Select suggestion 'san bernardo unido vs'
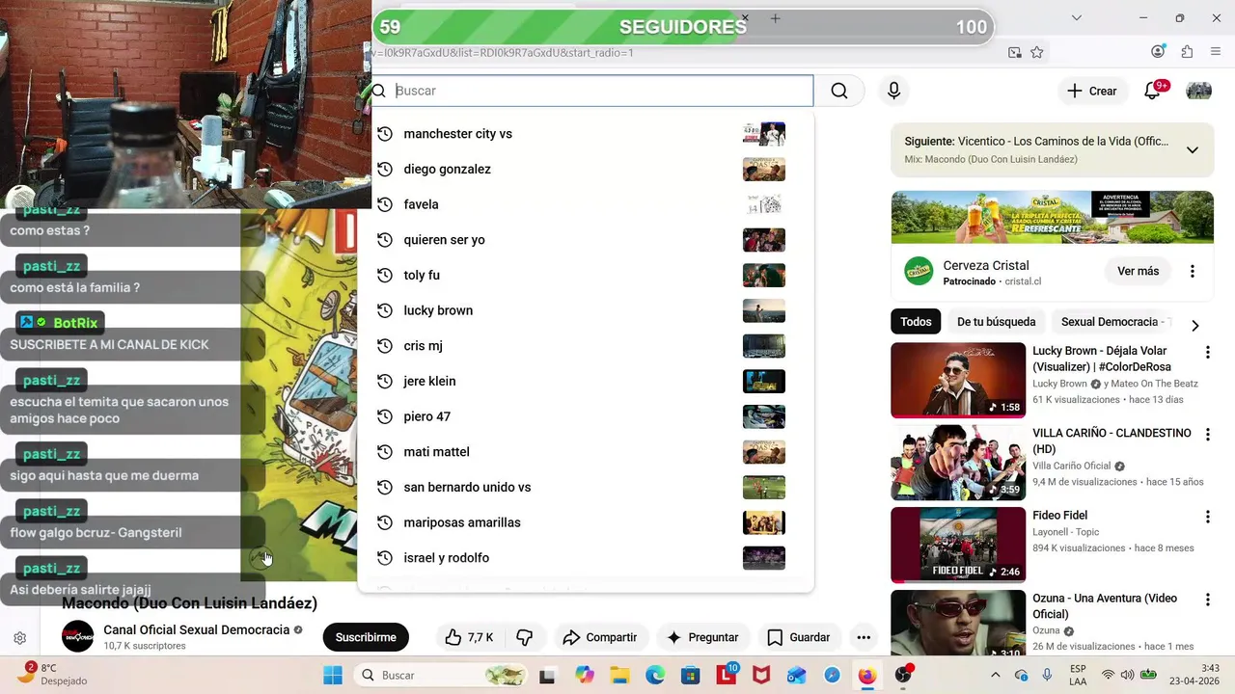1235x694 pixels. tap(586, 488)
